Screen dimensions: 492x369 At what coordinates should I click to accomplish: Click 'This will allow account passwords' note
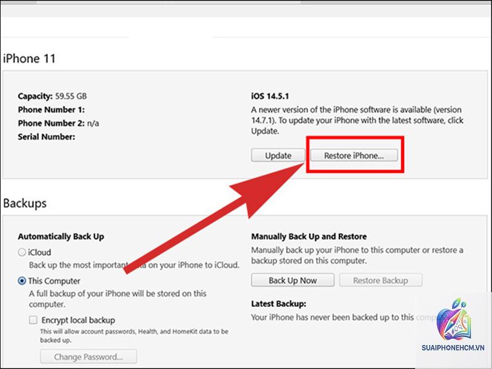134,335
